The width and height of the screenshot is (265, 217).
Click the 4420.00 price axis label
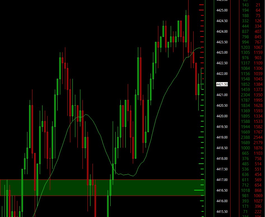click(x=222, y=116)
